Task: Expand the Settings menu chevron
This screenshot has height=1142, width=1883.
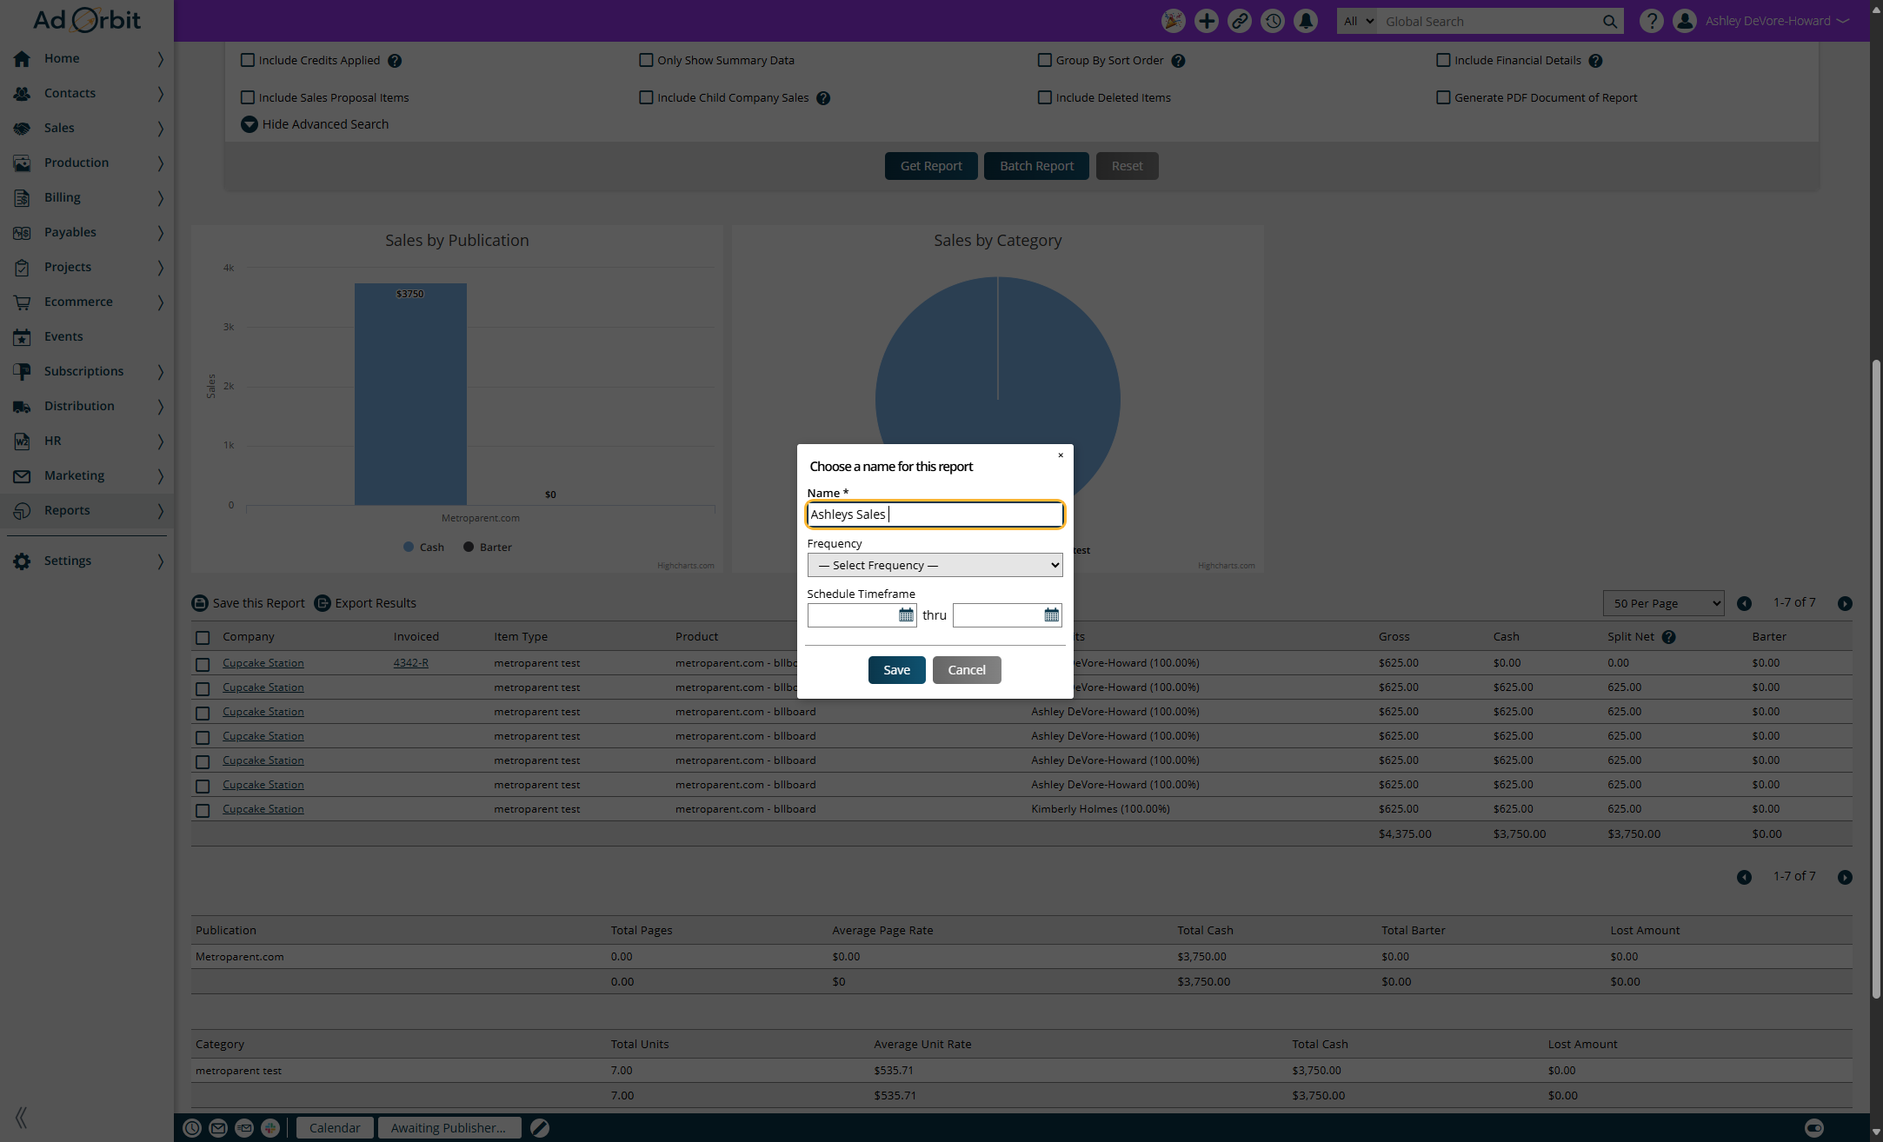Action: click(x=160, y=561)
